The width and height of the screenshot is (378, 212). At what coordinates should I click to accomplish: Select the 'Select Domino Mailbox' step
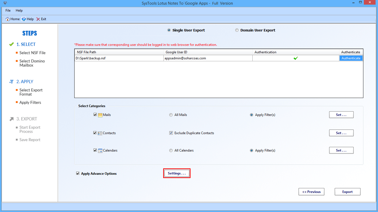coord(32,63)
